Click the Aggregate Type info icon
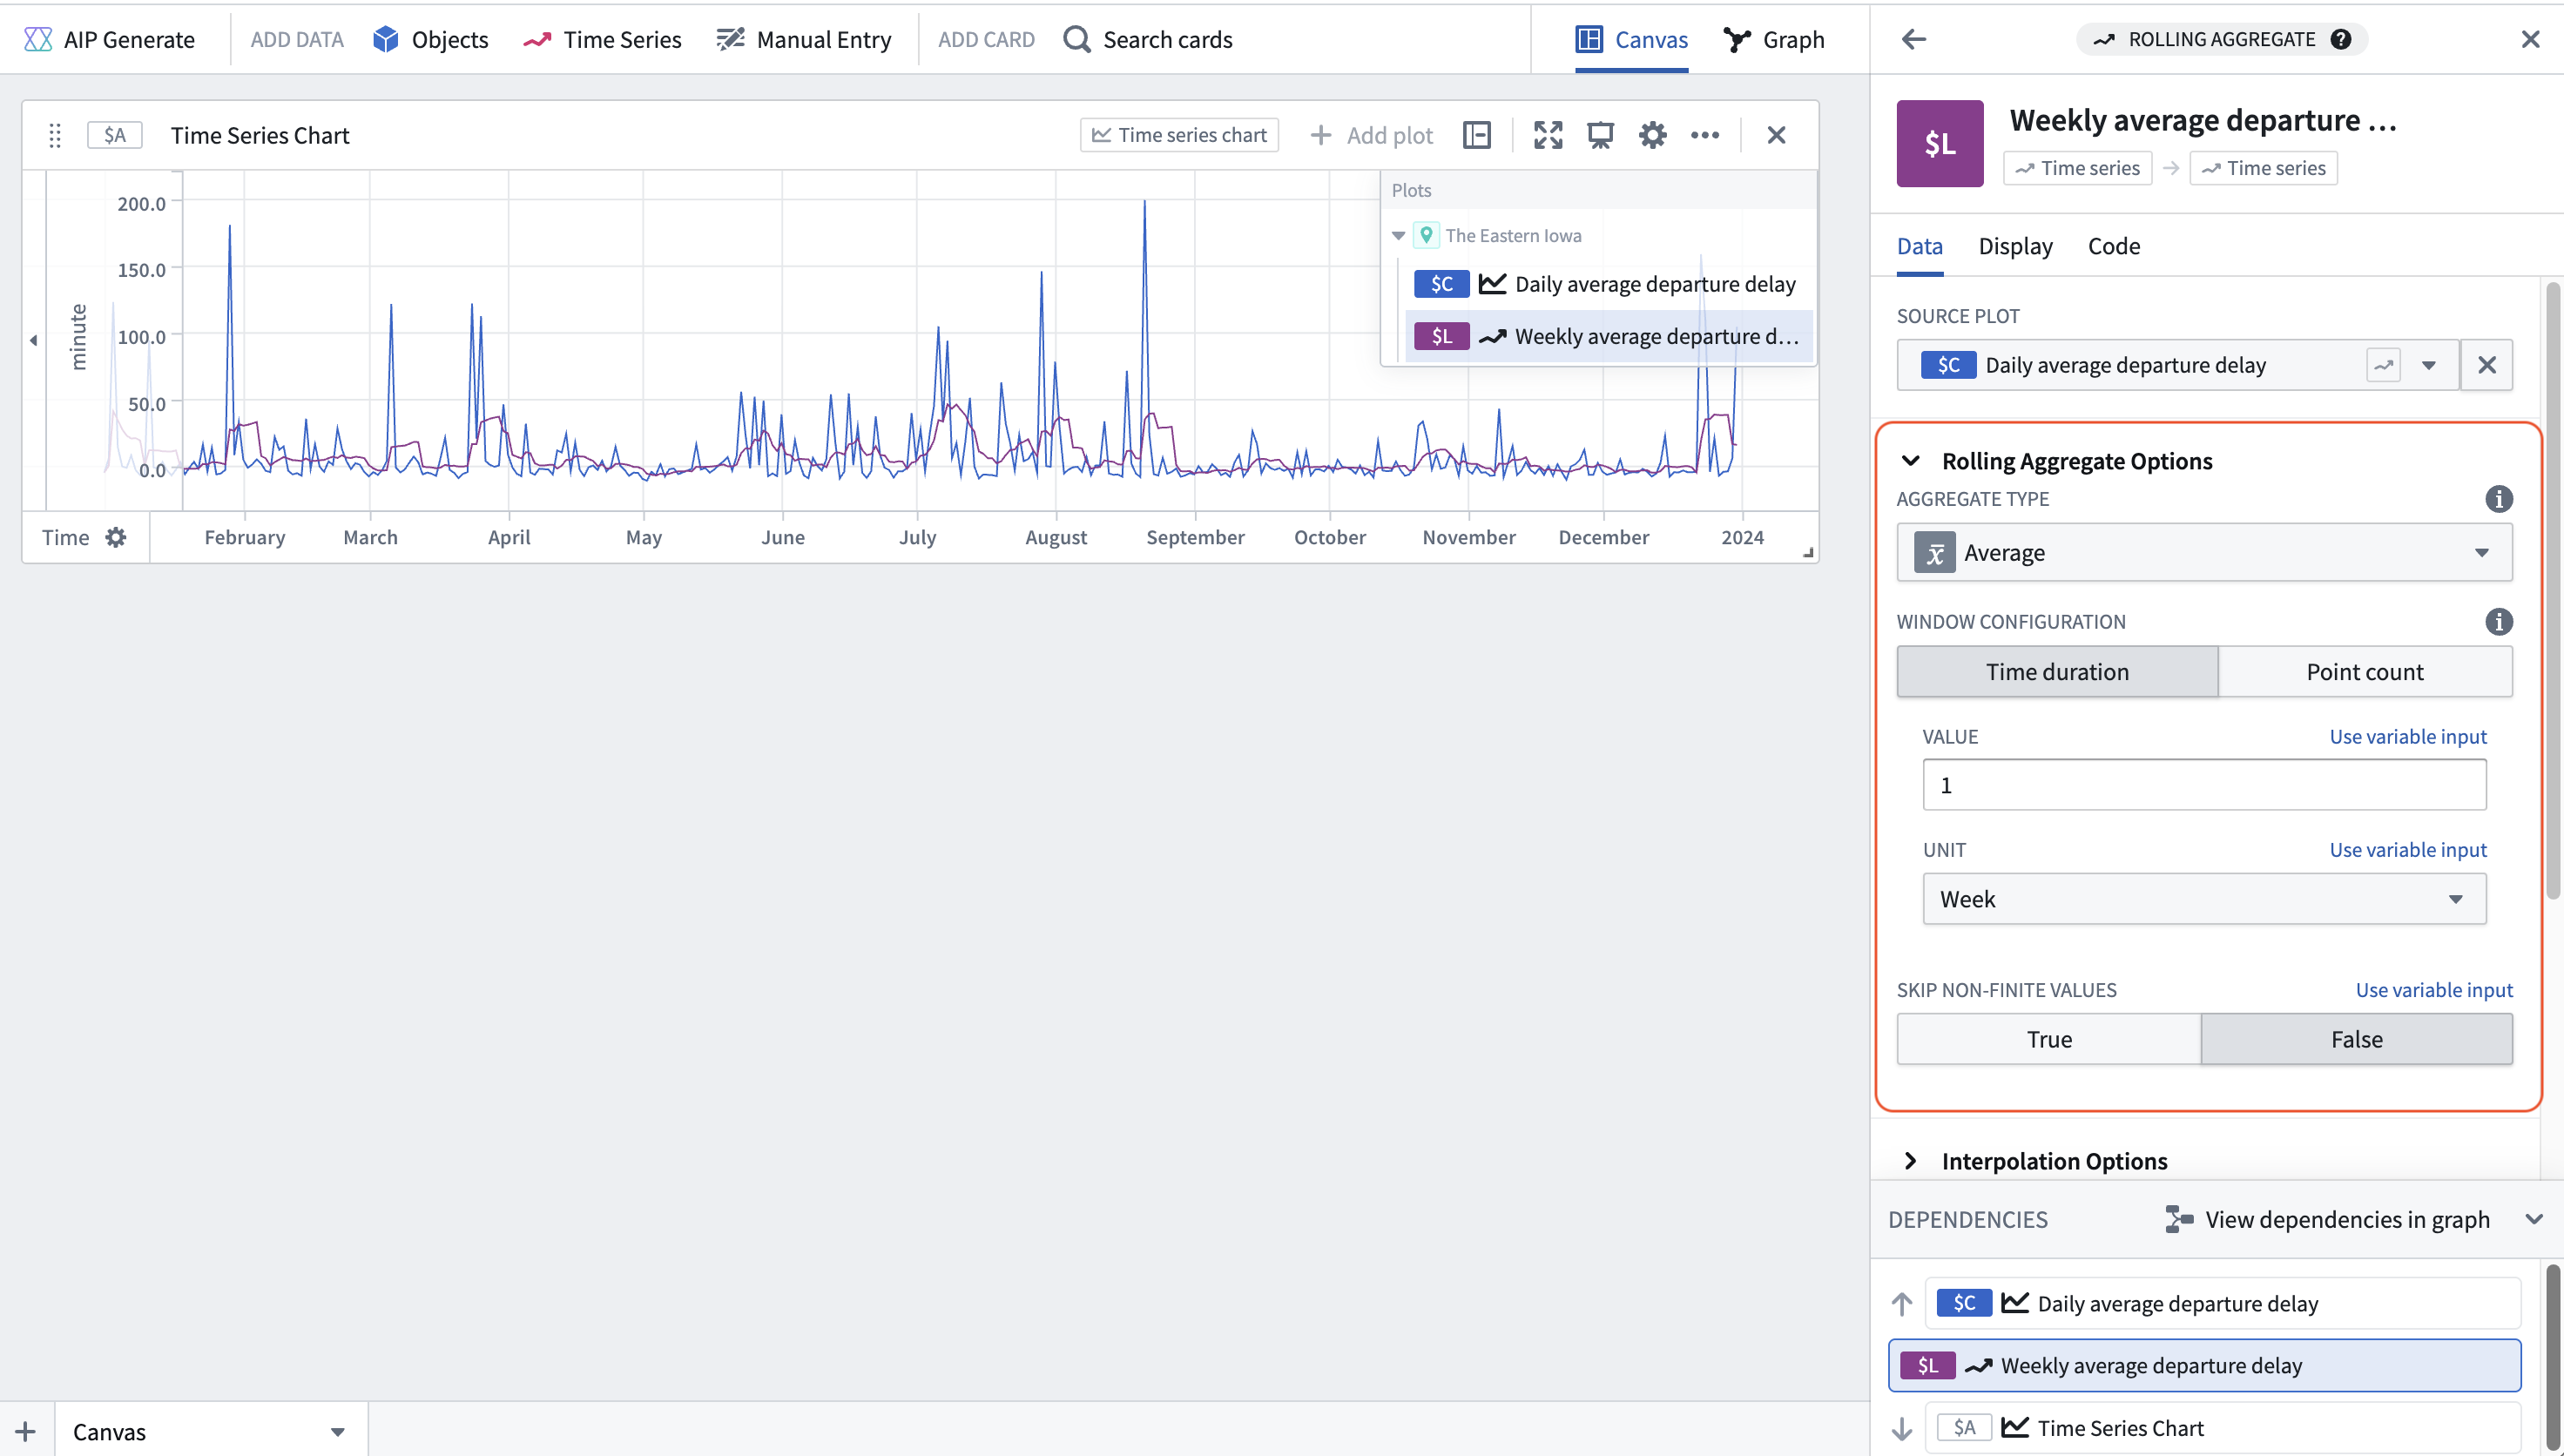The width and height of the screenshot is (2564, 1456). coord(2498,498)
